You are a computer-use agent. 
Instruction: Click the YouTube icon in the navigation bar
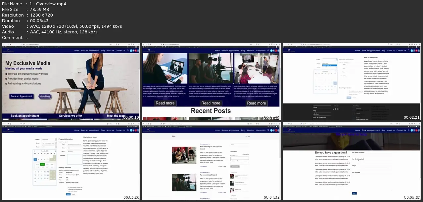click(x=136, y=50)
